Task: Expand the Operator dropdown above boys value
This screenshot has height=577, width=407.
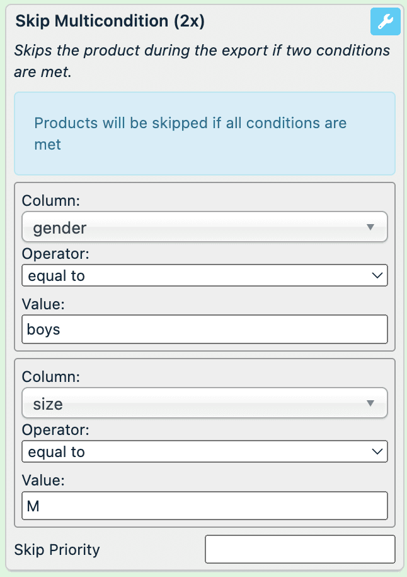Action: 204,275
